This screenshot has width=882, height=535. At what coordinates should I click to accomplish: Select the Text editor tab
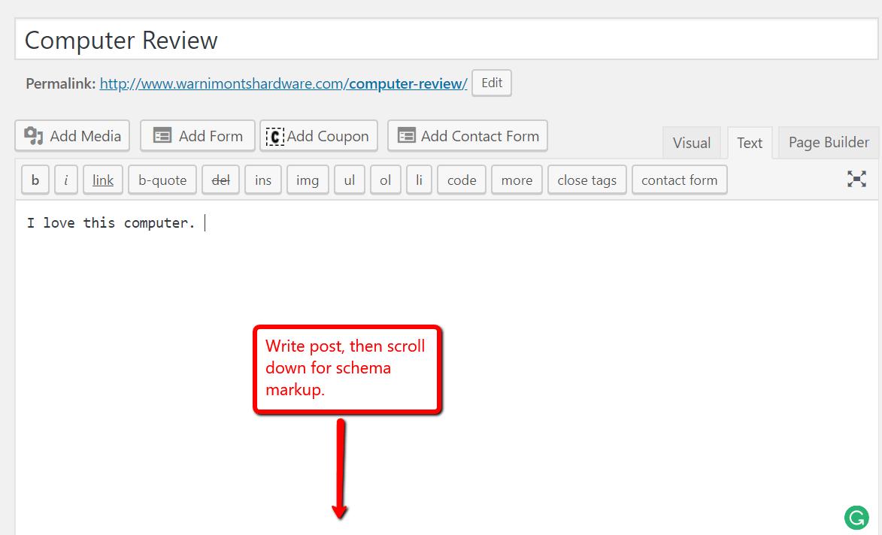point(750,143)
